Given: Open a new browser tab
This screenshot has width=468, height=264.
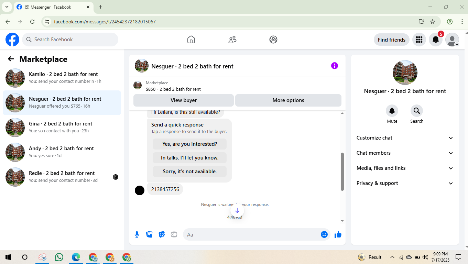Looking at the screenshot, I should [x=100, y=7].
